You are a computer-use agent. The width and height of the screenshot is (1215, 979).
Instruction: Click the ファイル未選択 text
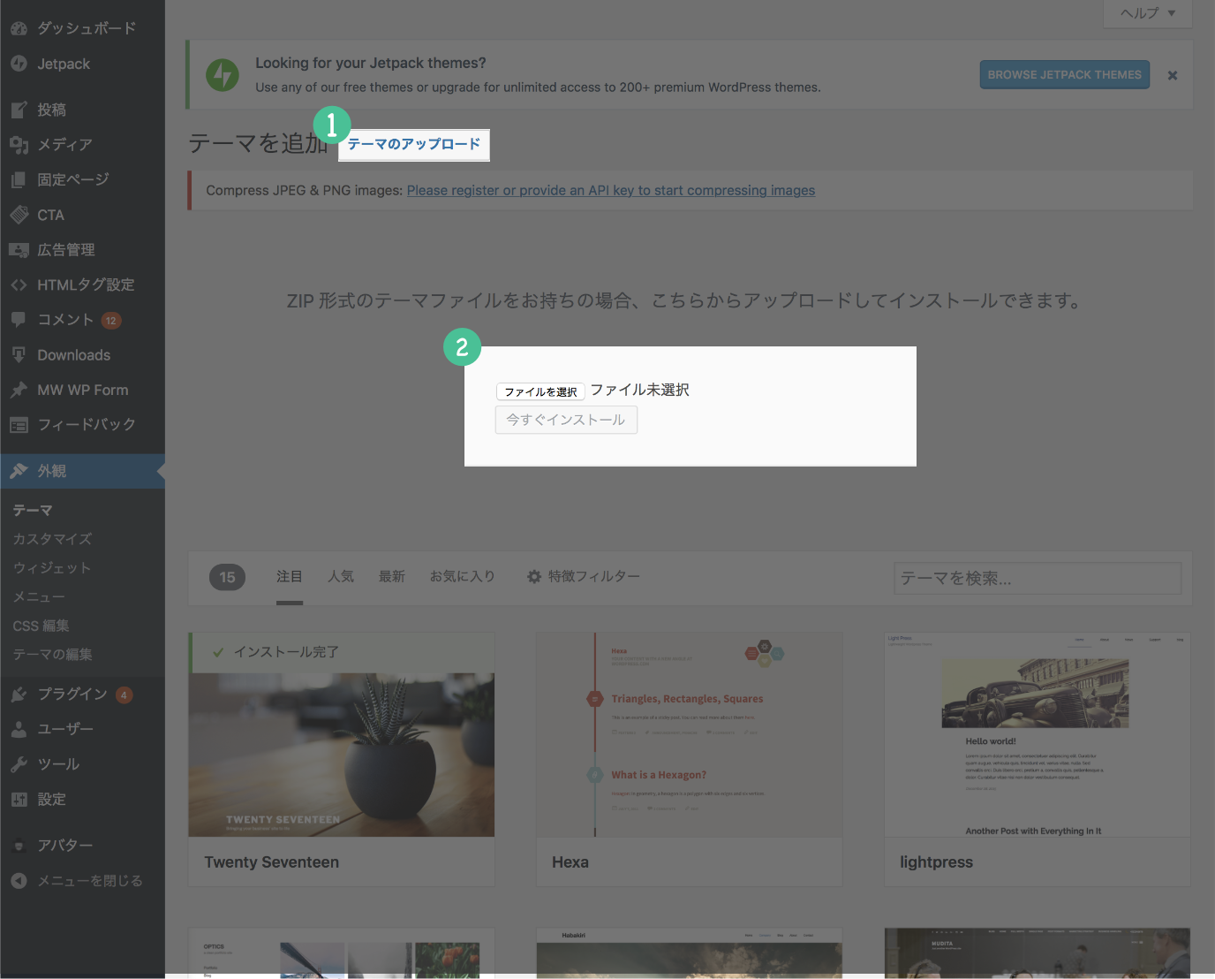pyautogui.click(x=640, y=390)
